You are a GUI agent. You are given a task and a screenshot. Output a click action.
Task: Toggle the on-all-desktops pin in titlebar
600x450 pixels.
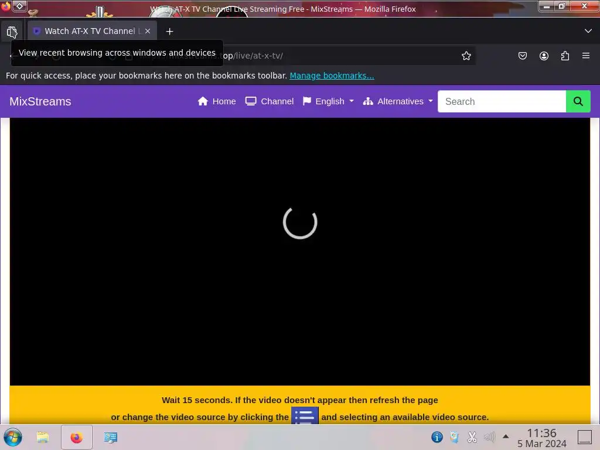pyautogui.click(x=19, y=6)
